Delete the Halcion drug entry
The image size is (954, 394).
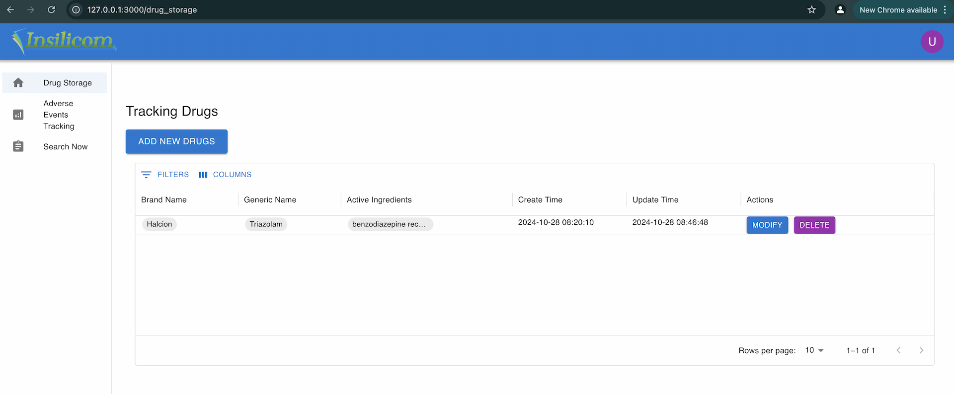(814, 225)
